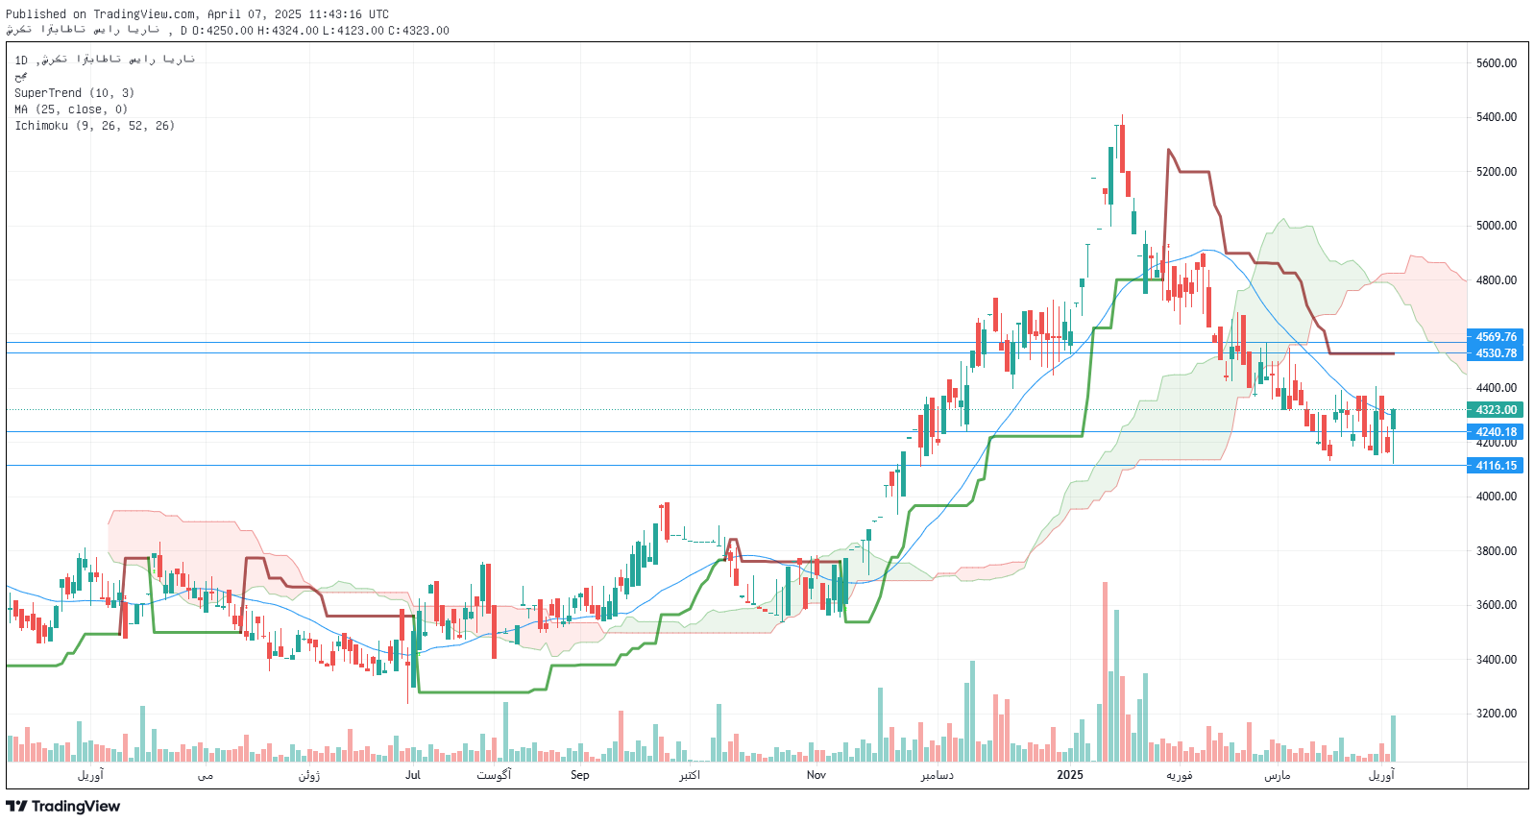Click the 4240.18 horizontal line price label
Screen dimensions: 1535x824
click(x=1496, y=432)
